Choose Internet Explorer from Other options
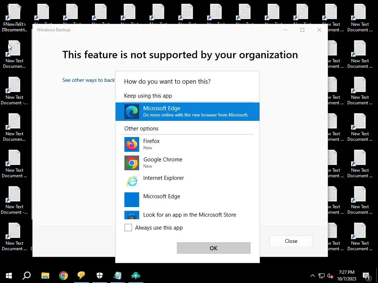This screenshot has width=378, height=283. point(187,181)
